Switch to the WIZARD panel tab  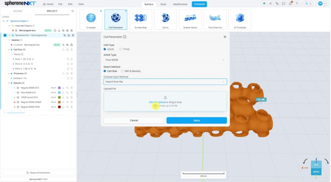pyautogui.click(x=18, y=11)
